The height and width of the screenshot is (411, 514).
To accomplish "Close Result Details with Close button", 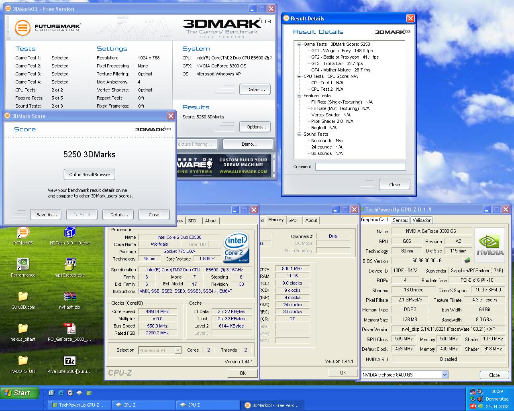I will (394, 185).
